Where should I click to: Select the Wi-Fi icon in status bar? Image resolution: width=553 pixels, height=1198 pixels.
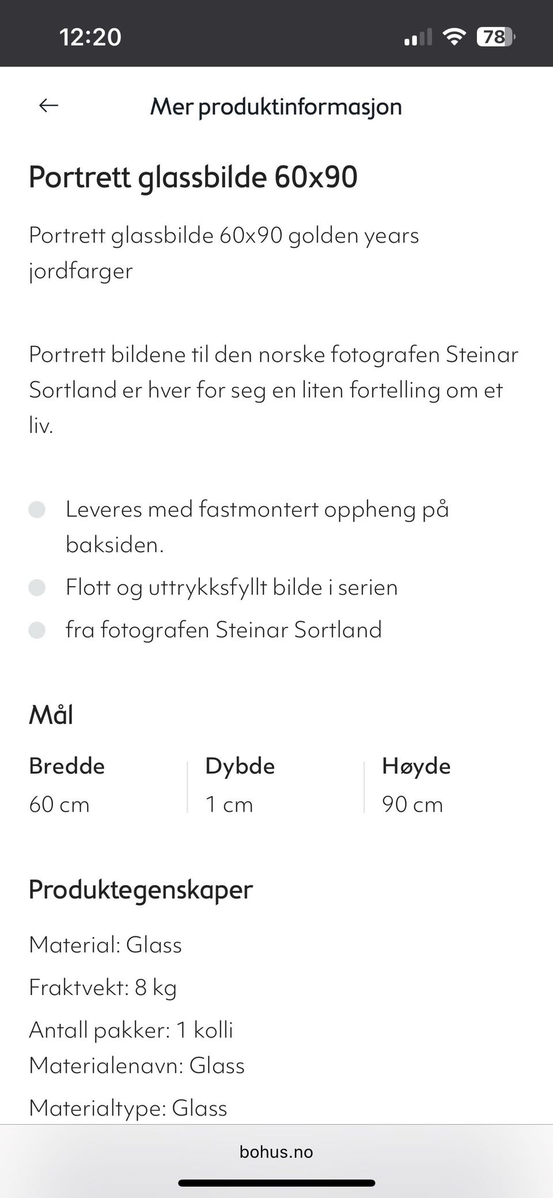click(455, 36)
